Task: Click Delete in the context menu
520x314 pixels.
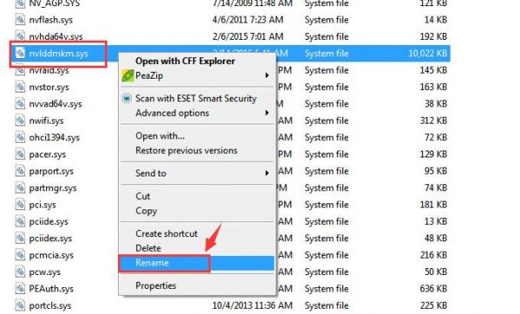Action: click(148, 248)
